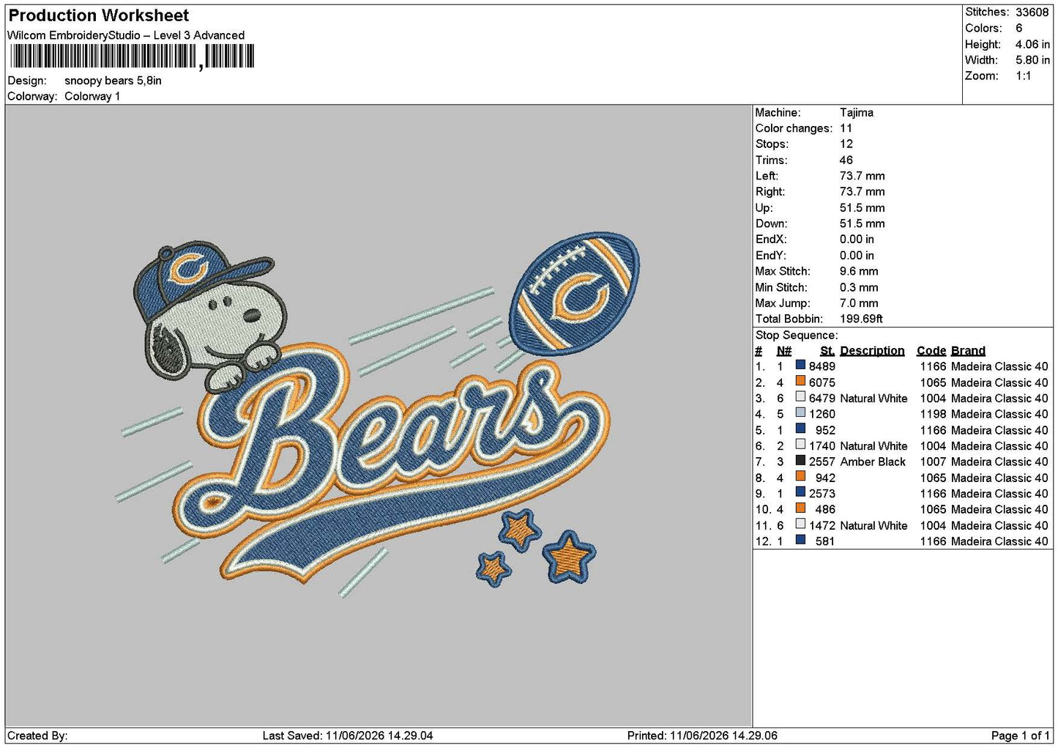1058x748 pixels.
Task: Click the Total Bobbin value 199.69ft
Action: click(x=861, y=319)
